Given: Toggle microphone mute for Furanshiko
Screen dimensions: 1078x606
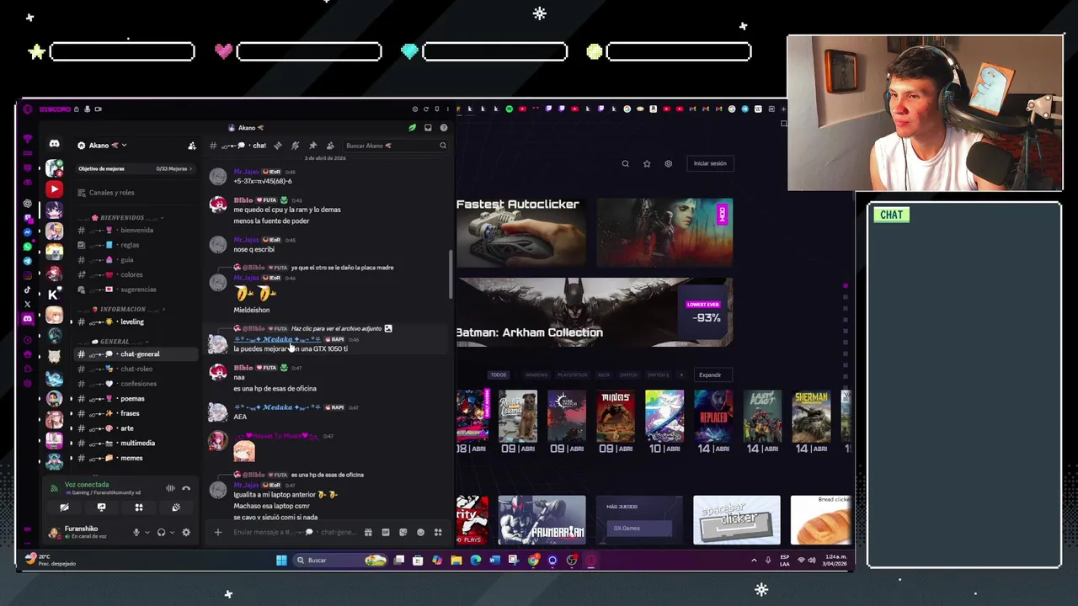Looking at the screenshot, I should [136, 532].
